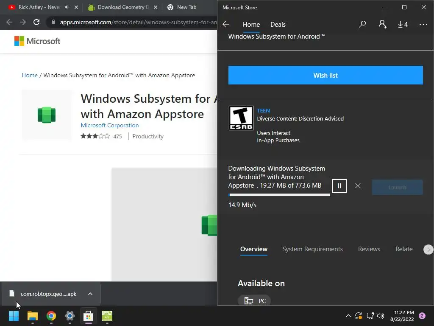Cancel the Windows Subsystem download

click(x=358, y=186)
